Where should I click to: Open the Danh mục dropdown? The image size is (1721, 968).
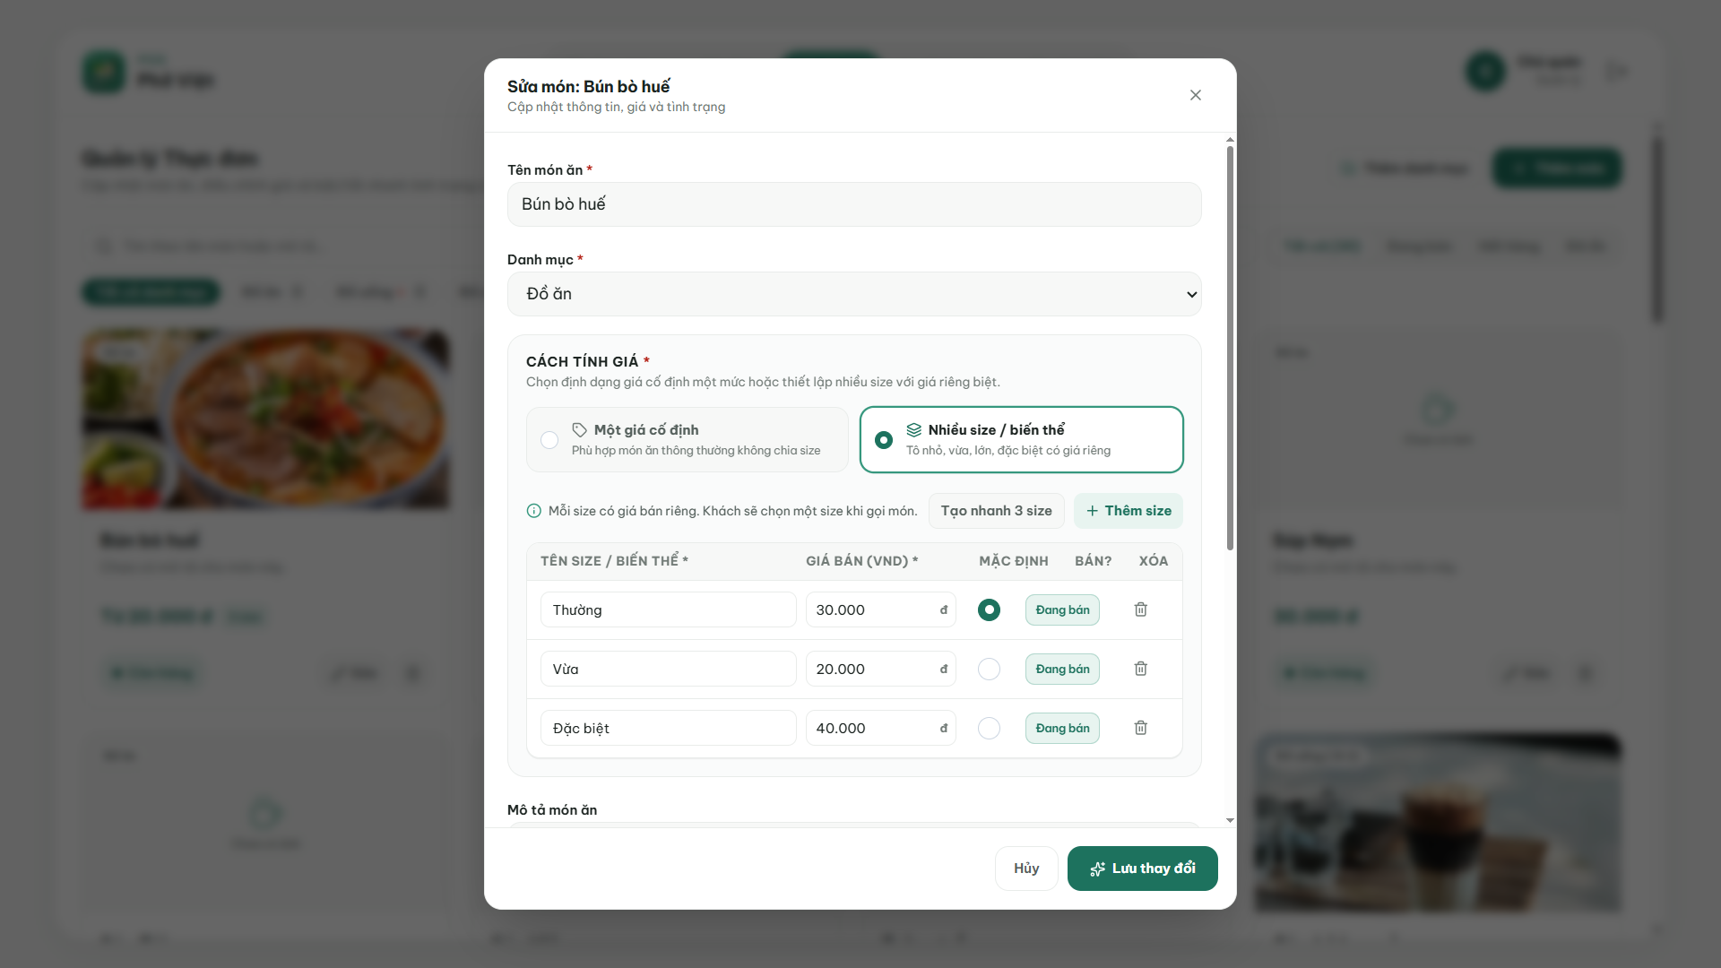pos(854,294)
